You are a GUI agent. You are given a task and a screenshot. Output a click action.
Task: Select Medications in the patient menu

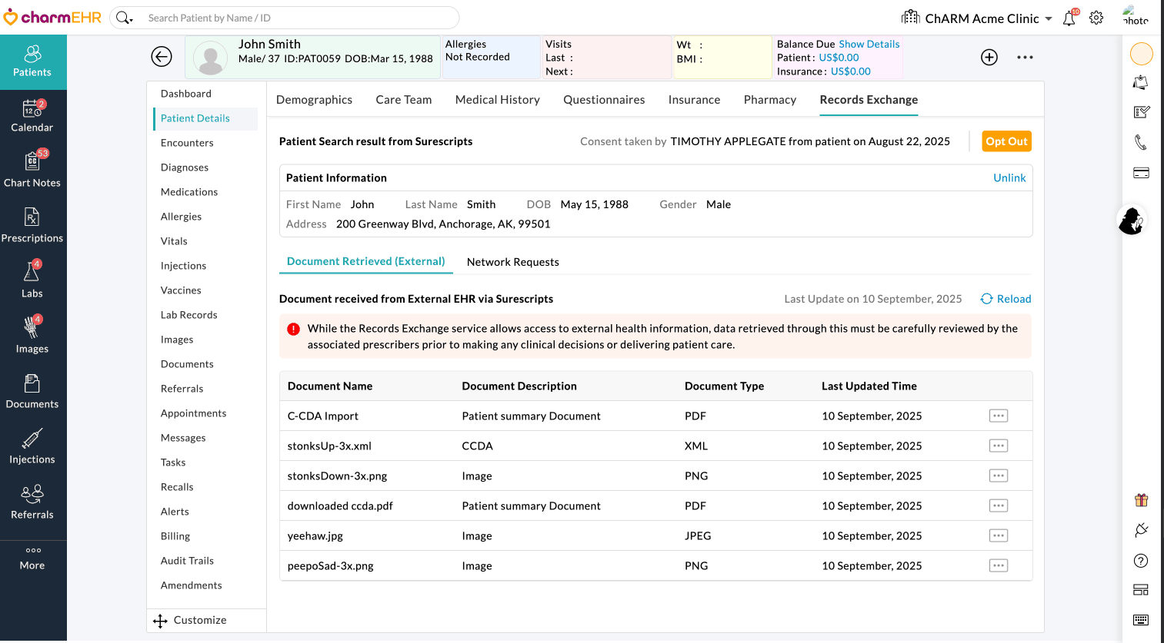click(x=189, y=192)
